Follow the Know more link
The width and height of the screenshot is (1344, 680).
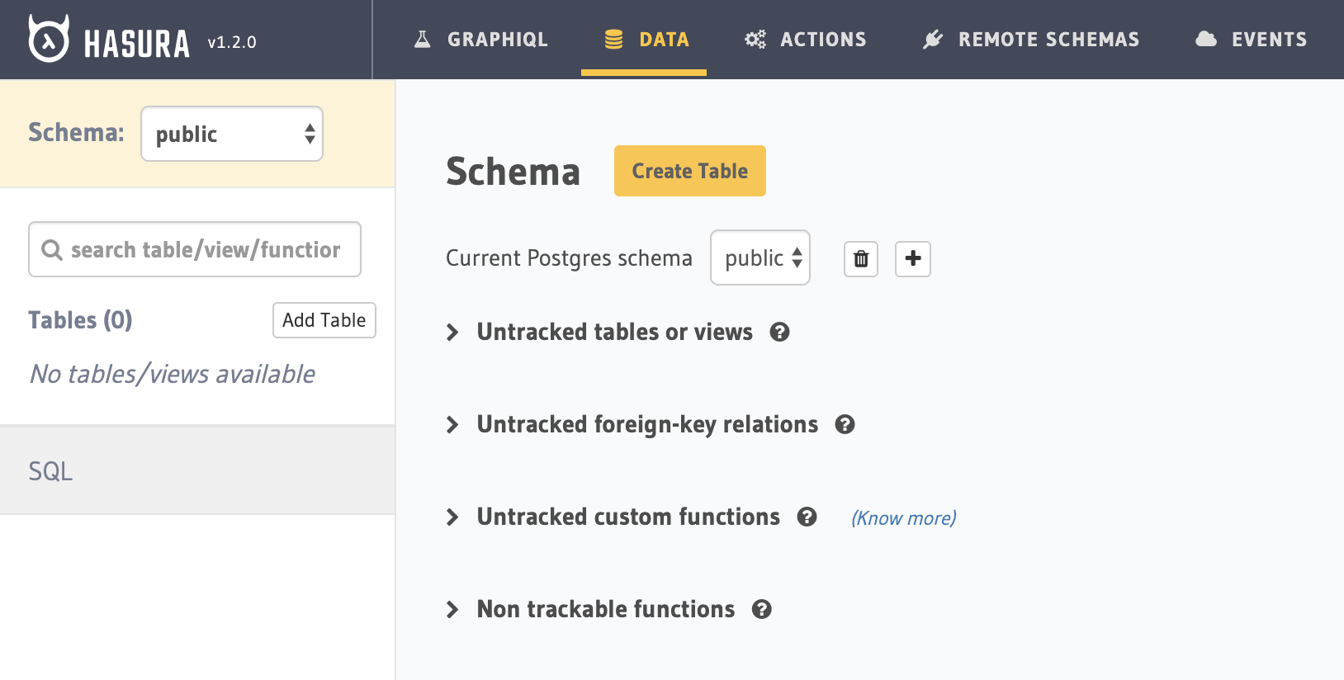[904, 518]
